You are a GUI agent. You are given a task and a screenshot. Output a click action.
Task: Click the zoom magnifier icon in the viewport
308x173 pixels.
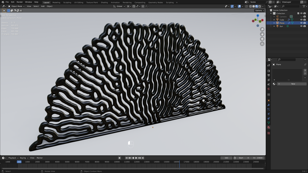pyautogui.click(x=262, y=29)
